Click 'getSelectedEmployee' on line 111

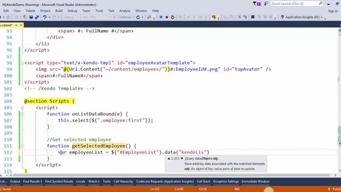click(x=99, y=146)
